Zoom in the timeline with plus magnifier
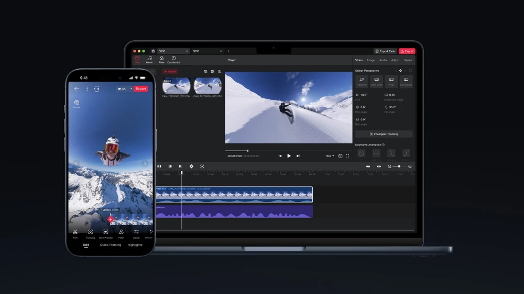Screen dimensions: 524x294 pos(410,166)
